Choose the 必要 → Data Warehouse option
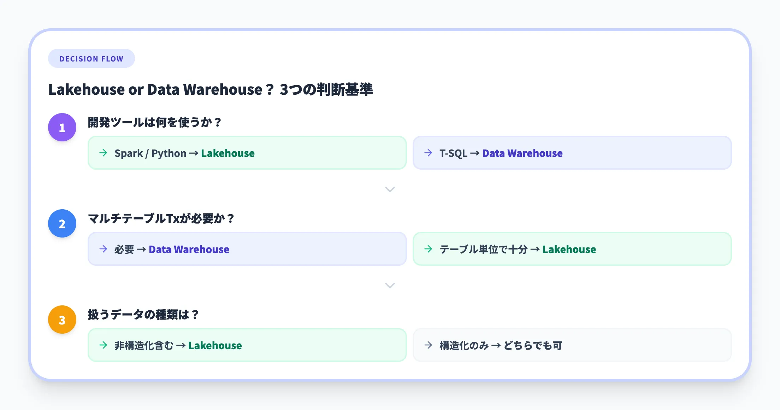The image size is (780, 410). click(x=247, y=249)
